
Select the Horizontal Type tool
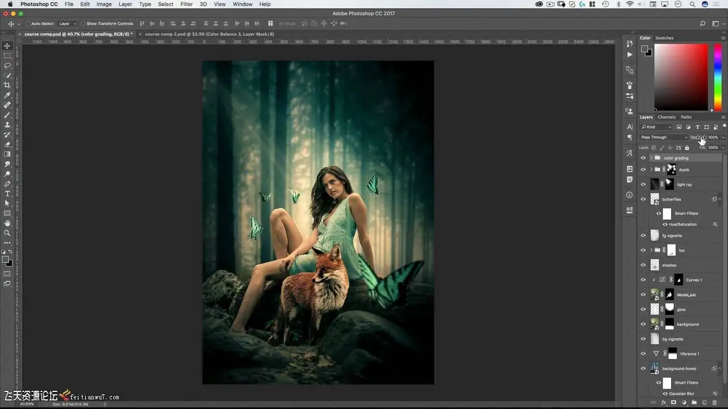coord(7,194)
